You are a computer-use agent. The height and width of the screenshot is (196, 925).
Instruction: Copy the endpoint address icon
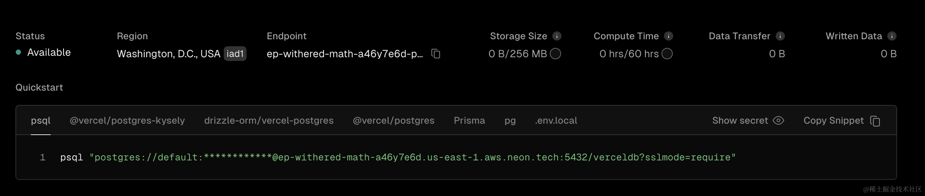[x=436, y=54]
